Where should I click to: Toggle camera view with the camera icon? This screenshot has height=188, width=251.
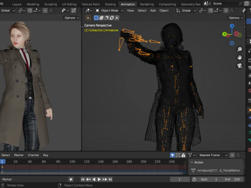pos(239,66)
